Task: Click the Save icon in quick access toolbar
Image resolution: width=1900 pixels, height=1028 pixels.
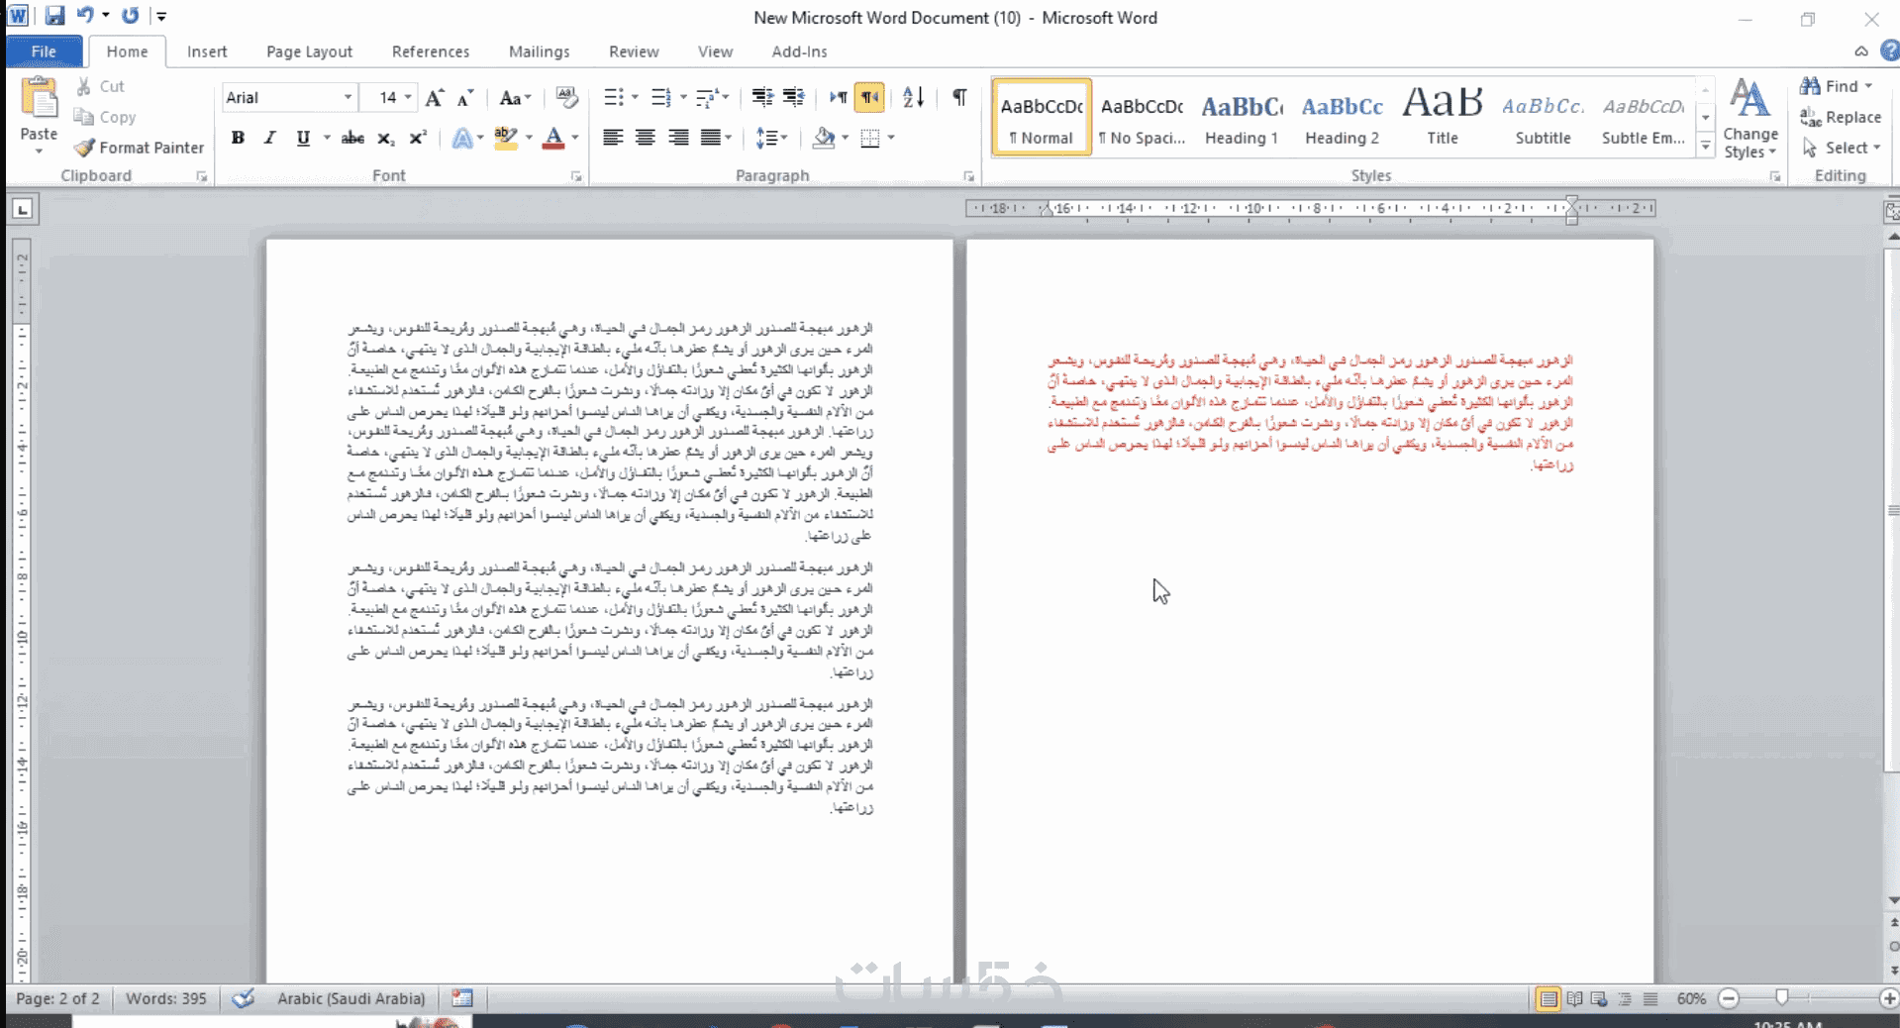Action: 54,16
